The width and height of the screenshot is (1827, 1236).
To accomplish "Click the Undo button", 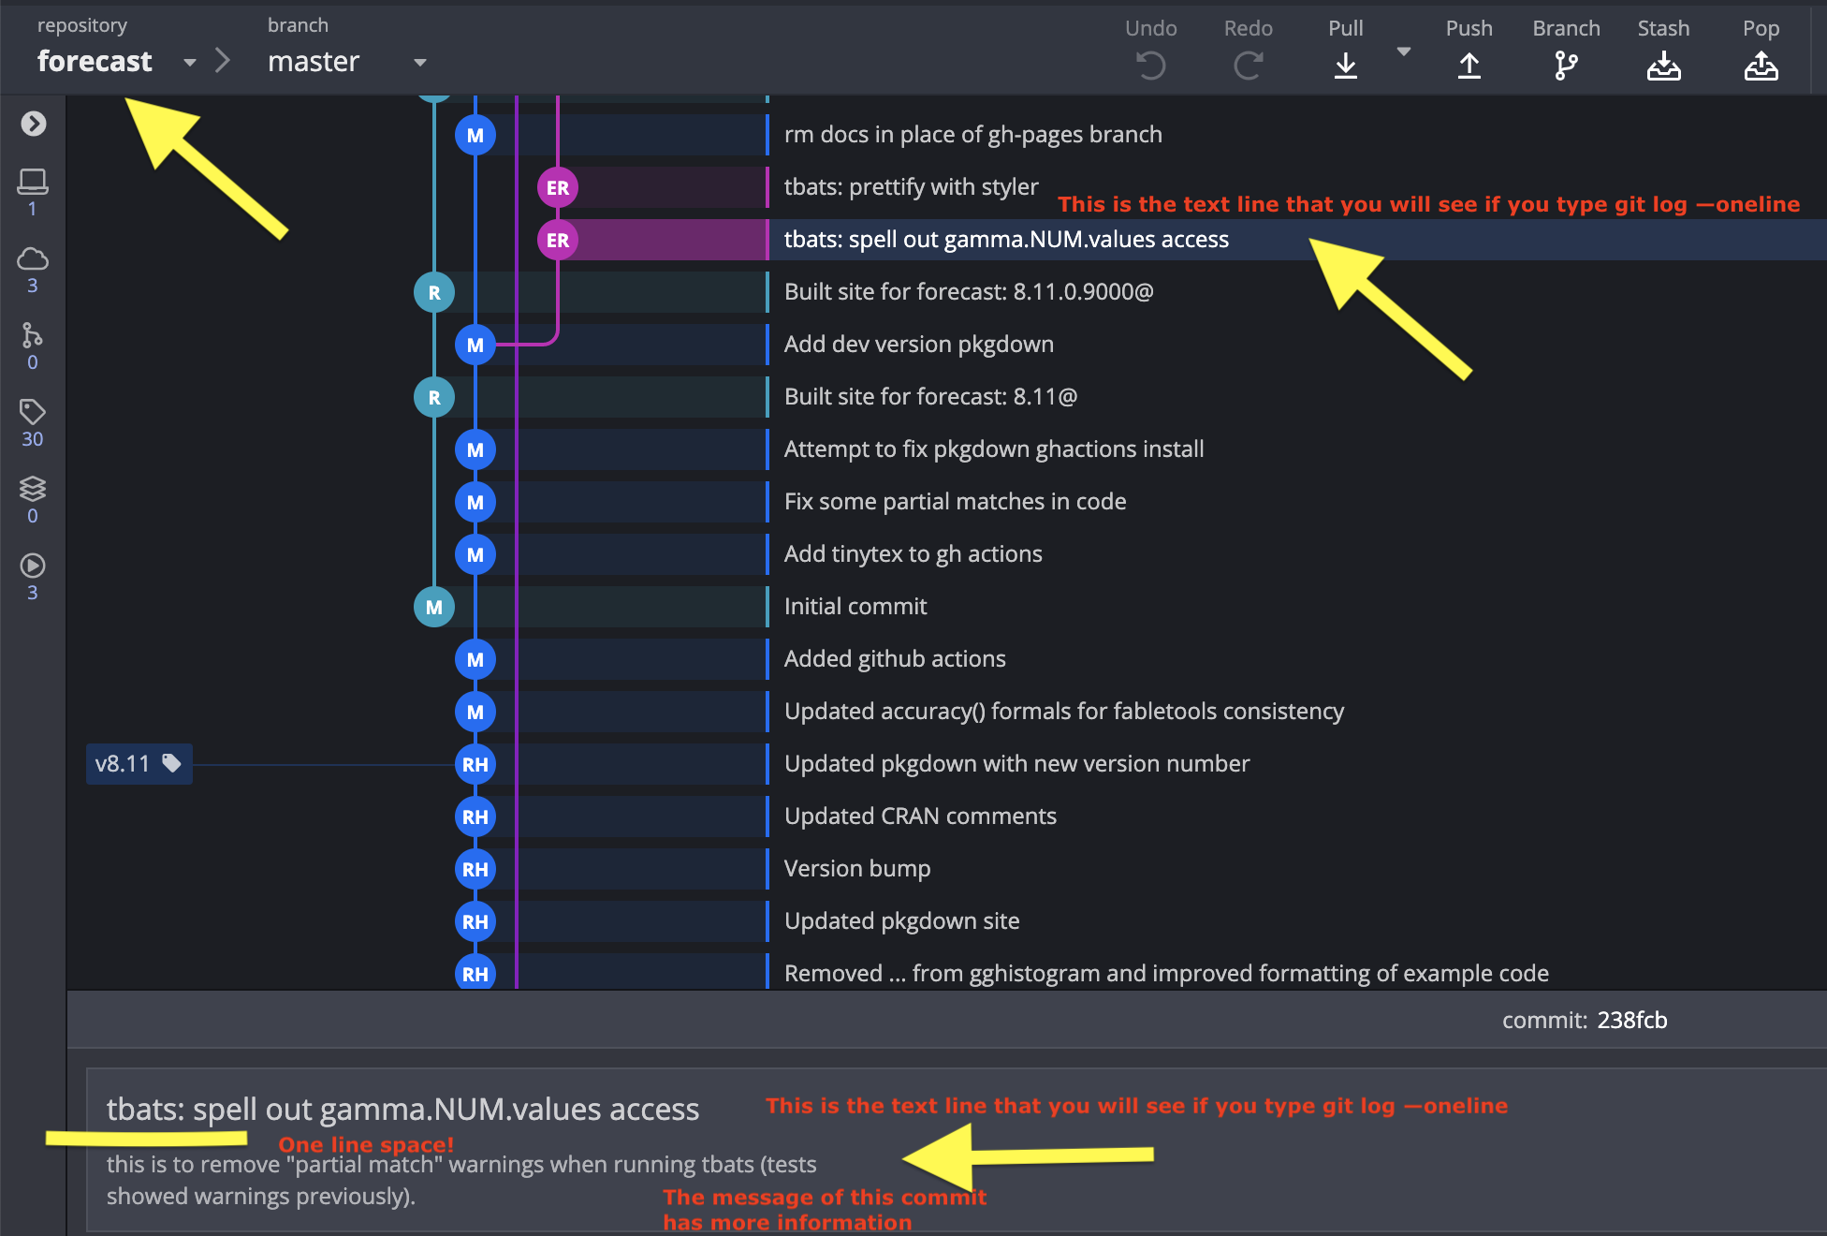I will [x=1150, y=65].
